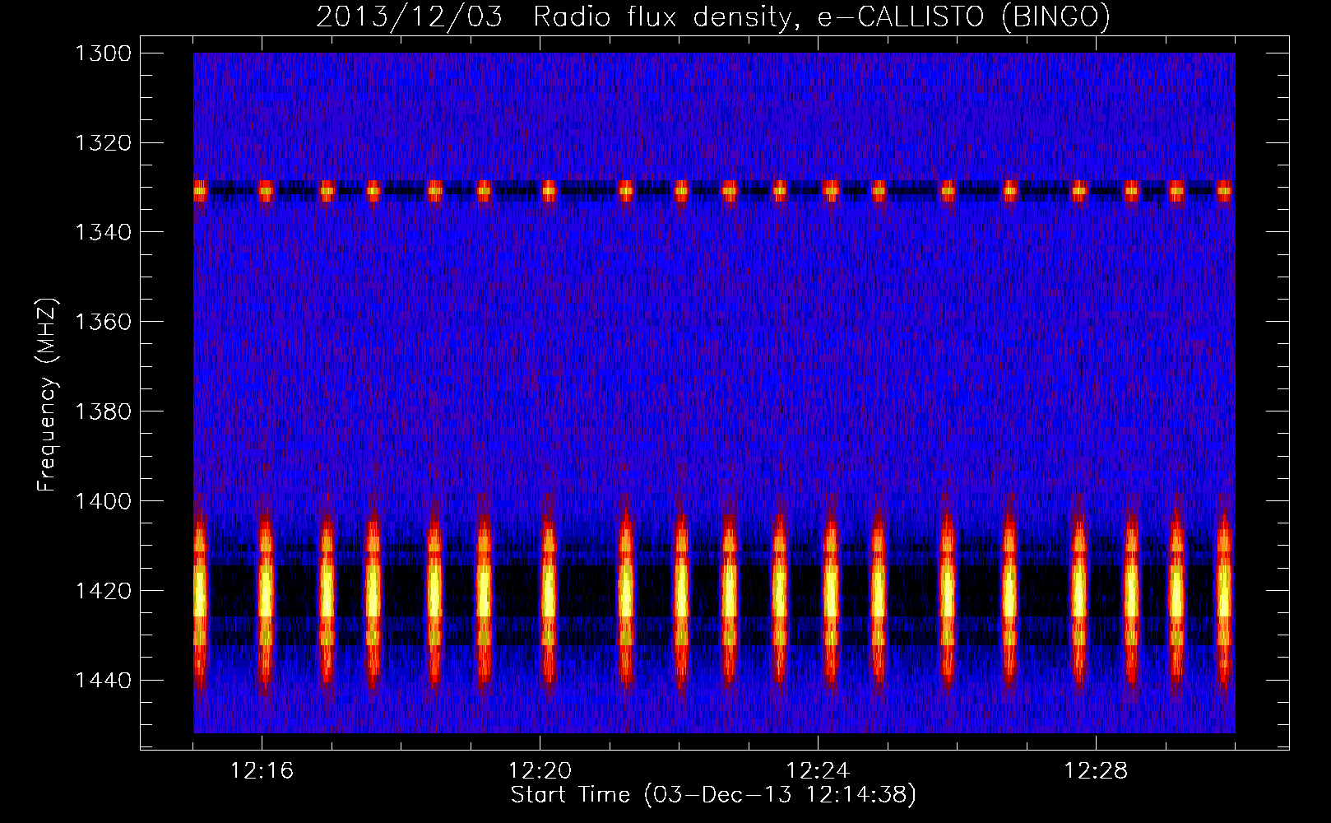This screenshot has width=1331, height=823.
Task: Click the 12:20 time axis label
Action: pos(540,771)
